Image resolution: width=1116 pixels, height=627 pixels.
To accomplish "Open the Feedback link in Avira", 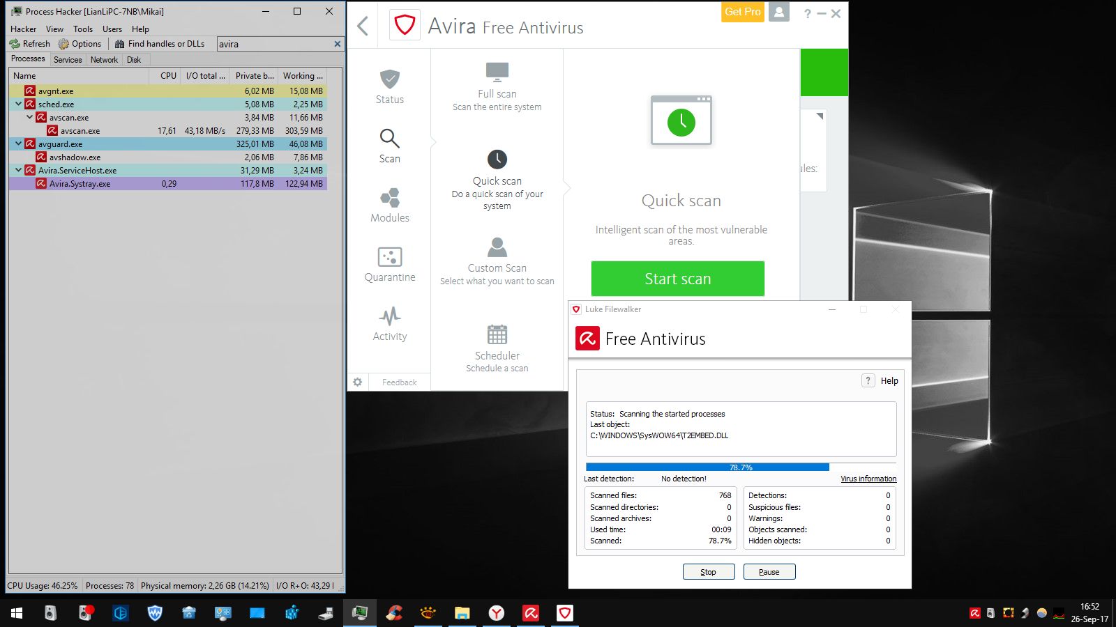I will (x=400, y=382).
